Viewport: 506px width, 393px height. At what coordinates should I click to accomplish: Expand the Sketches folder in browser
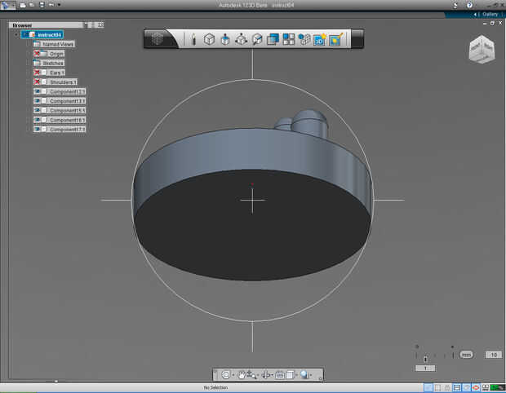point(27,63)
